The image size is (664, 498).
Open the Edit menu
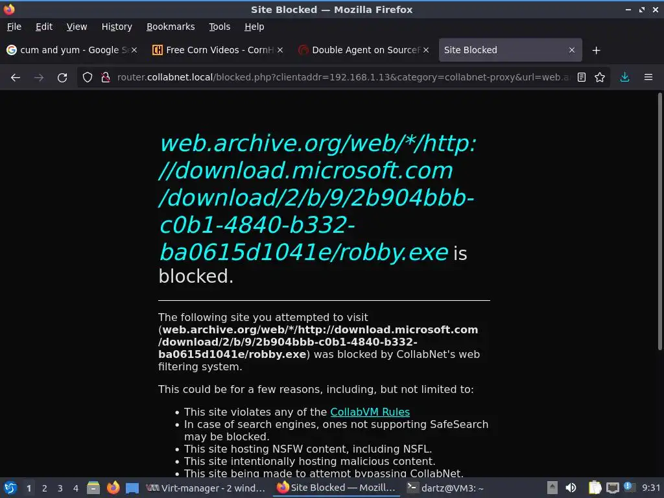(x=44, y=27)
